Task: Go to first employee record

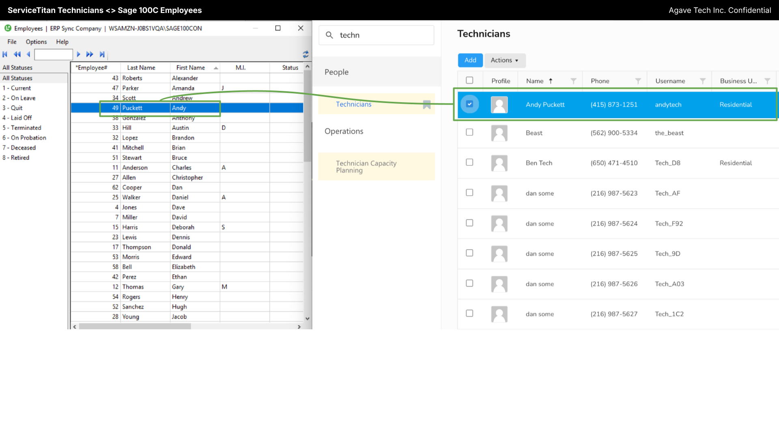Action: (5, 54)
